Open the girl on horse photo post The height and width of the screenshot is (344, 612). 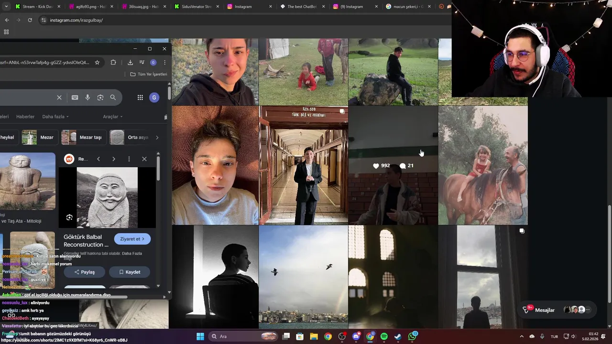[483, 165]
